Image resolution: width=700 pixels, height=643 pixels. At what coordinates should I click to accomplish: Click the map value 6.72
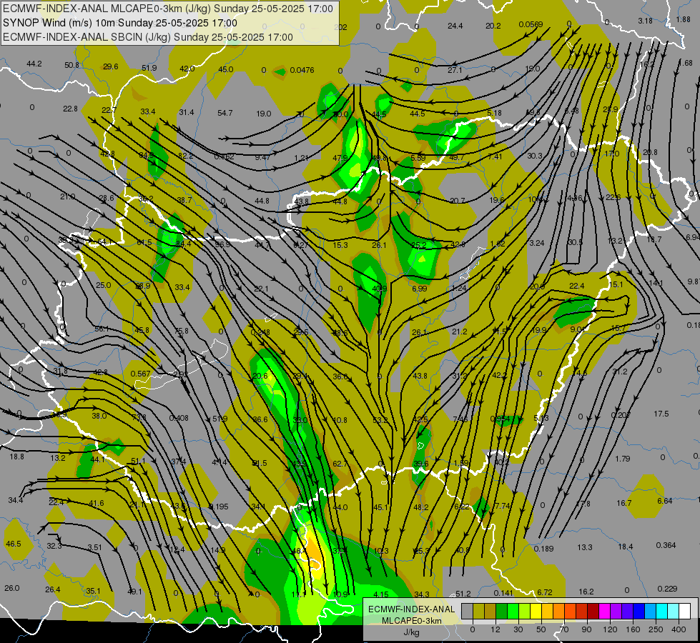coord(545,592)
